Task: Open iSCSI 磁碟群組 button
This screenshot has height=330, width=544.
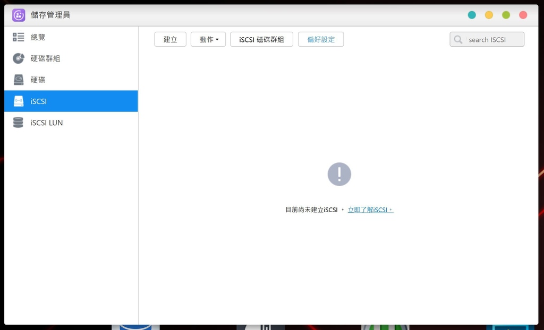Action: (x=261, y=39)
